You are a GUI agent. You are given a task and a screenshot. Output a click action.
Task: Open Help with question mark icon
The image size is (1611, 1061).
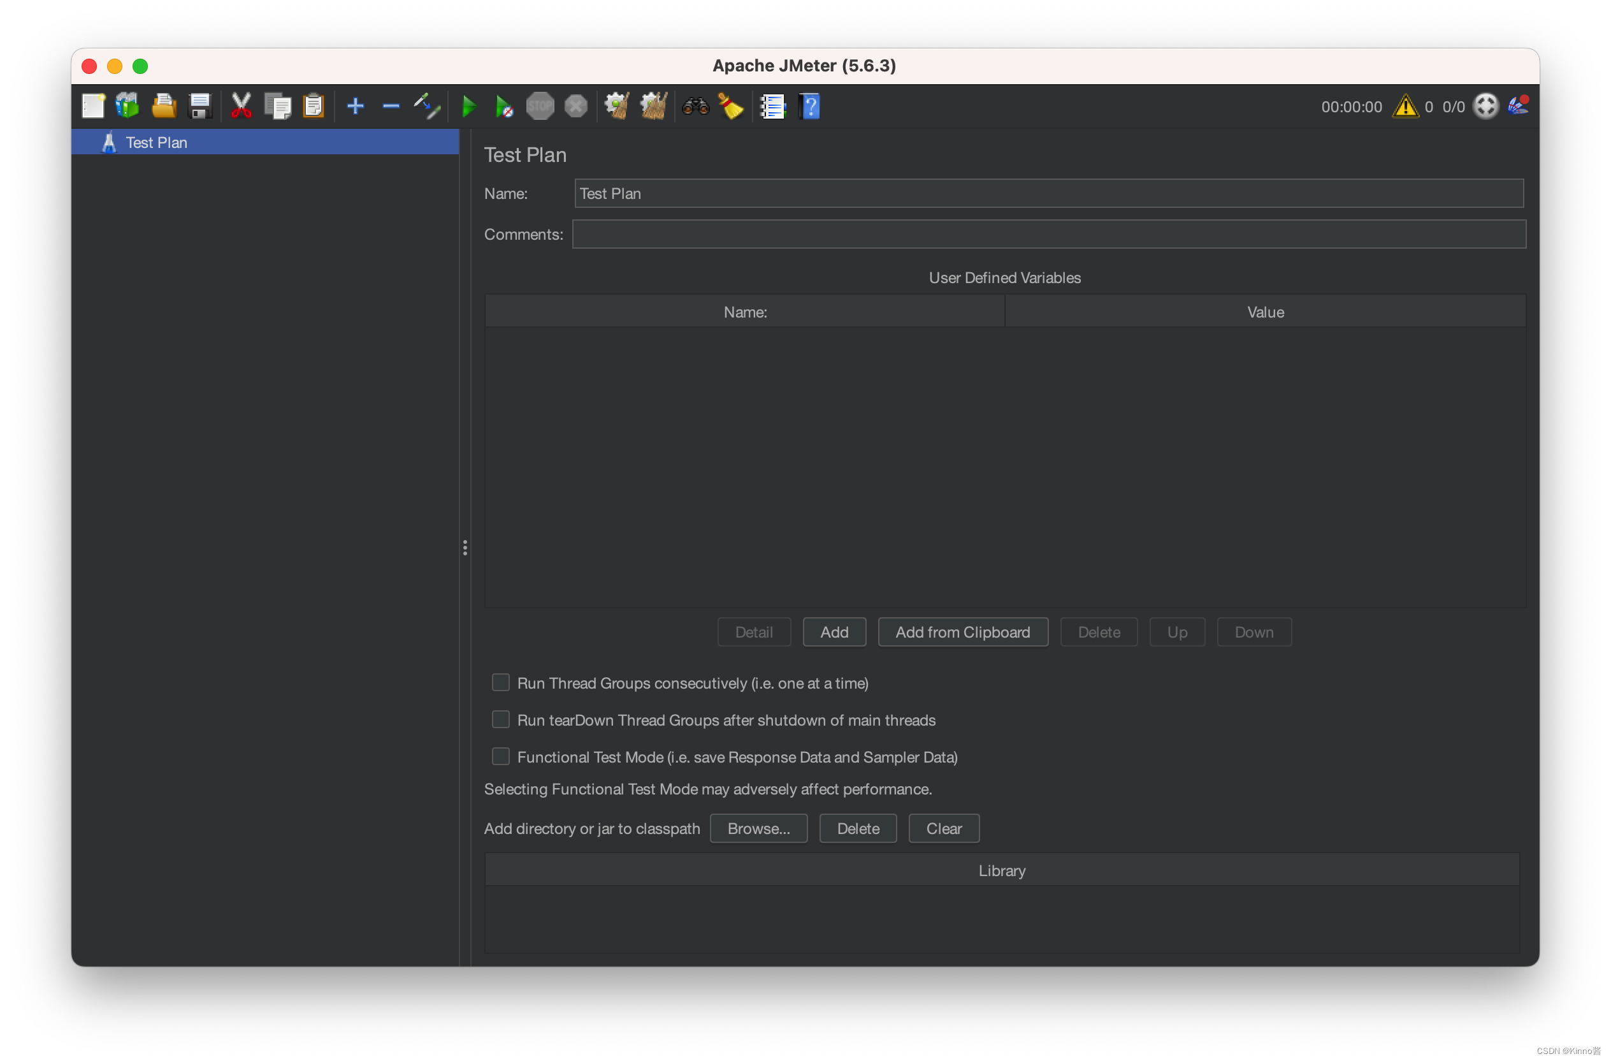point(809,106)
